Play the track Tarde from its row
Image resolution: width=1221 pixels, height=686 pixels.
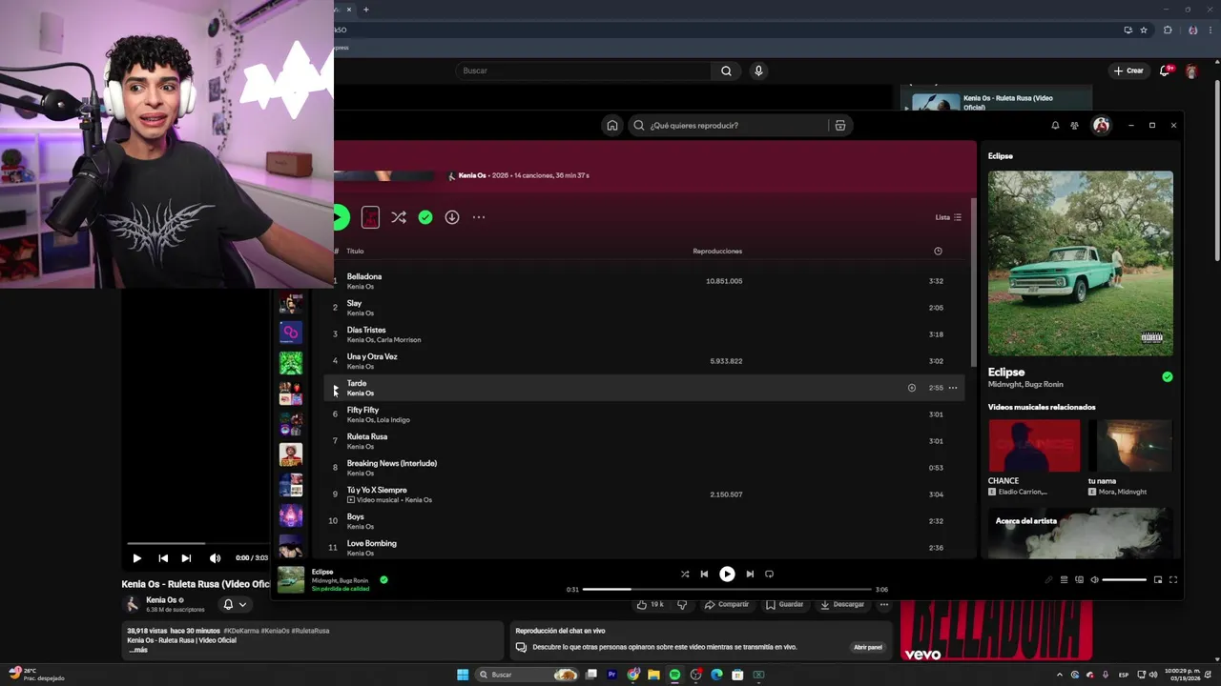pos(336,388)
